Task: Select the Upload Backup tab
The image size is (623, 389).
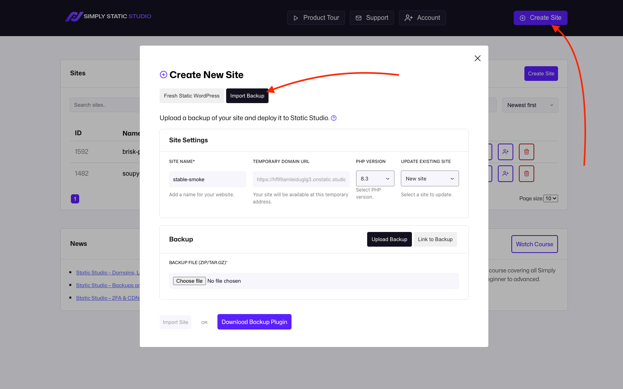Action: [x=389, y=240]
